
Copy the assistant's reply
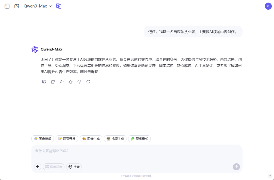click(53, 82)
